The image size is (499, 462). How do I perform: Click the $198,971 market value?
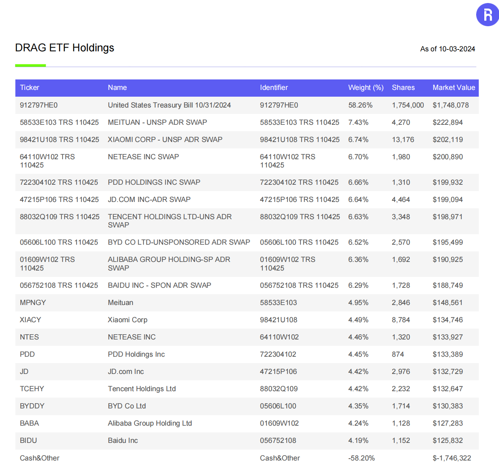pos(448,217)
